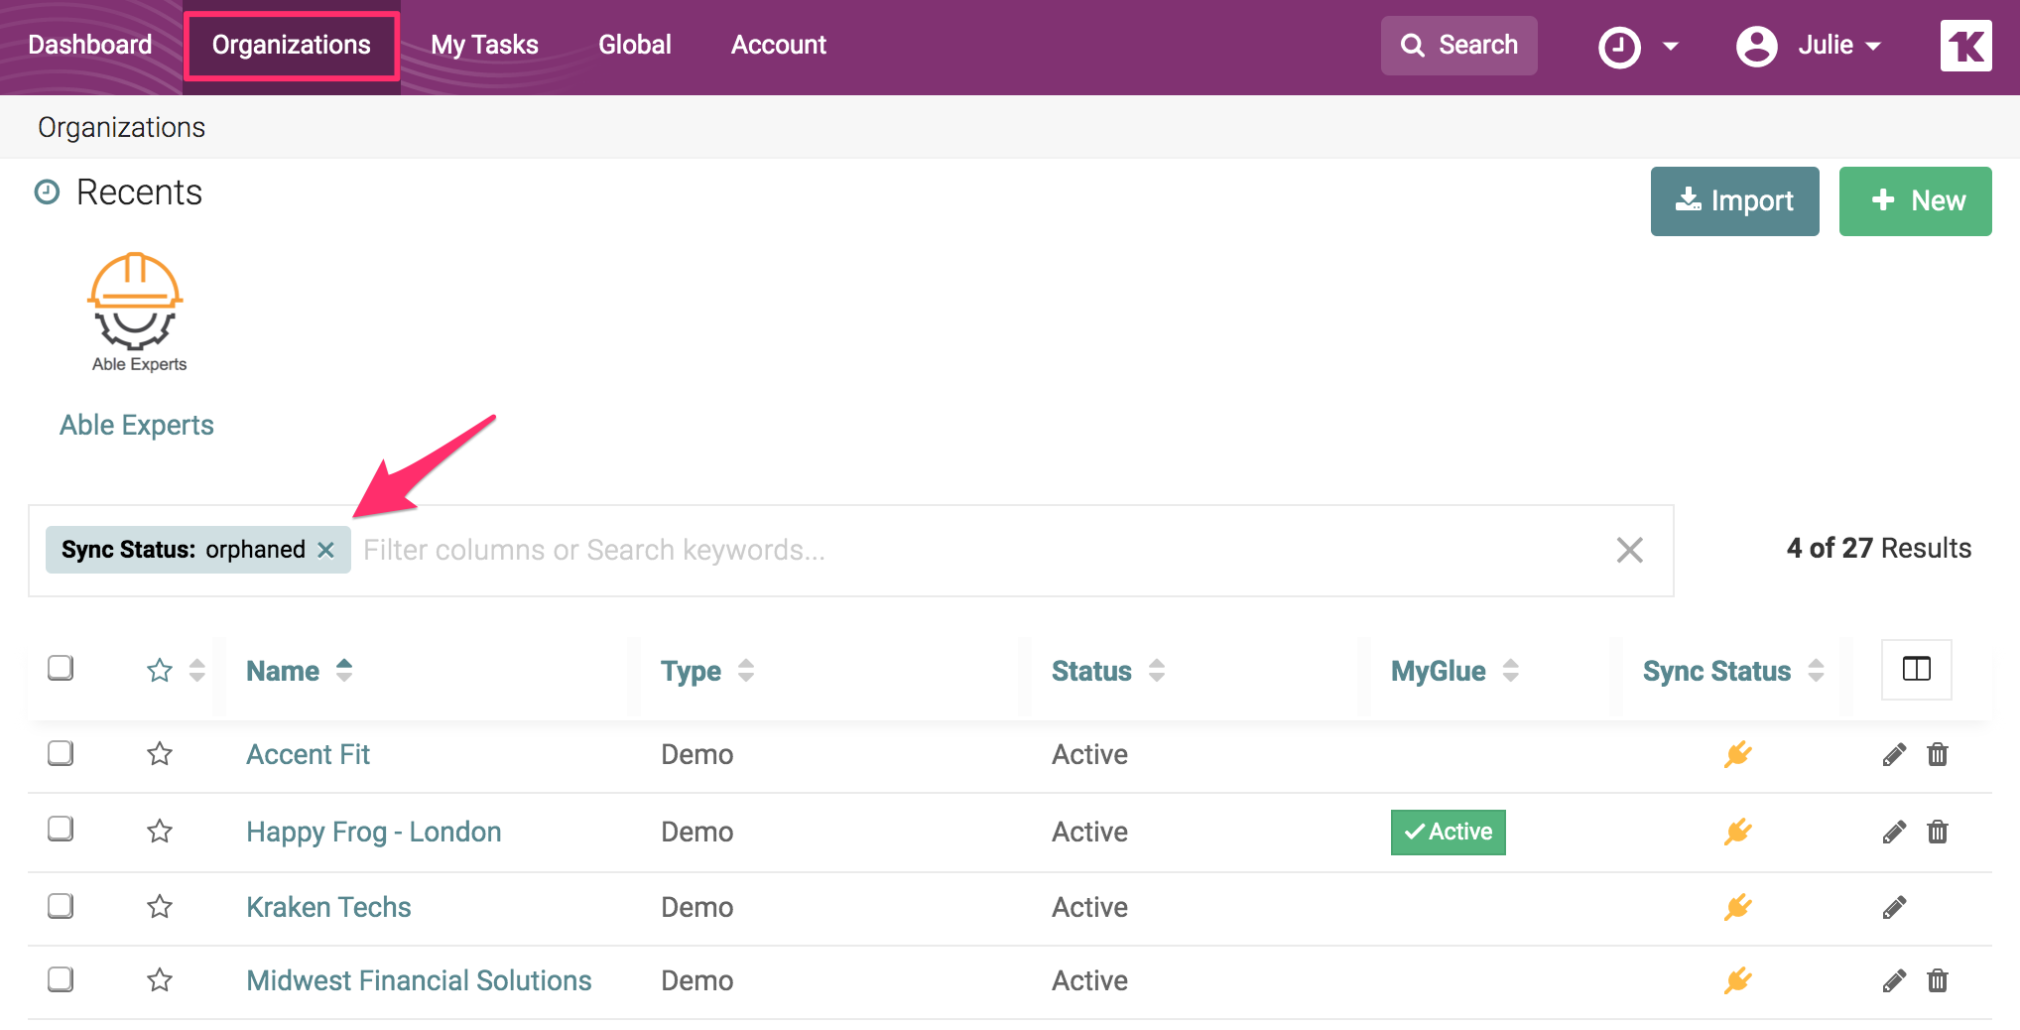Image resolution: width=2020 pixels, height=1030 pixels.
Task: Click the Demo type cell for Accent Fit
Action: (x=697, y=754)
